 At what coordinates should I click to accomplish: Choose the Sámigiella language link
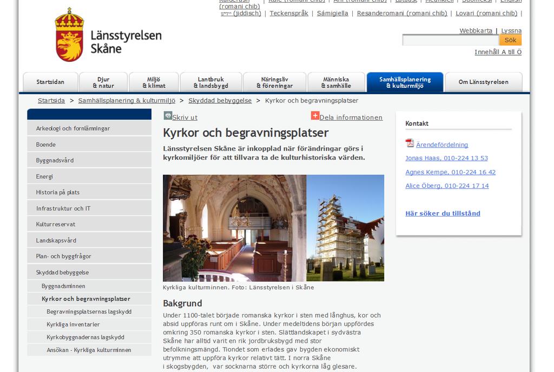pos(333,14)
